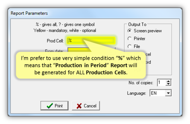Click the yellow callout explaining % condition
Viewport: 190px width, 124px height.
coord(81,65)
